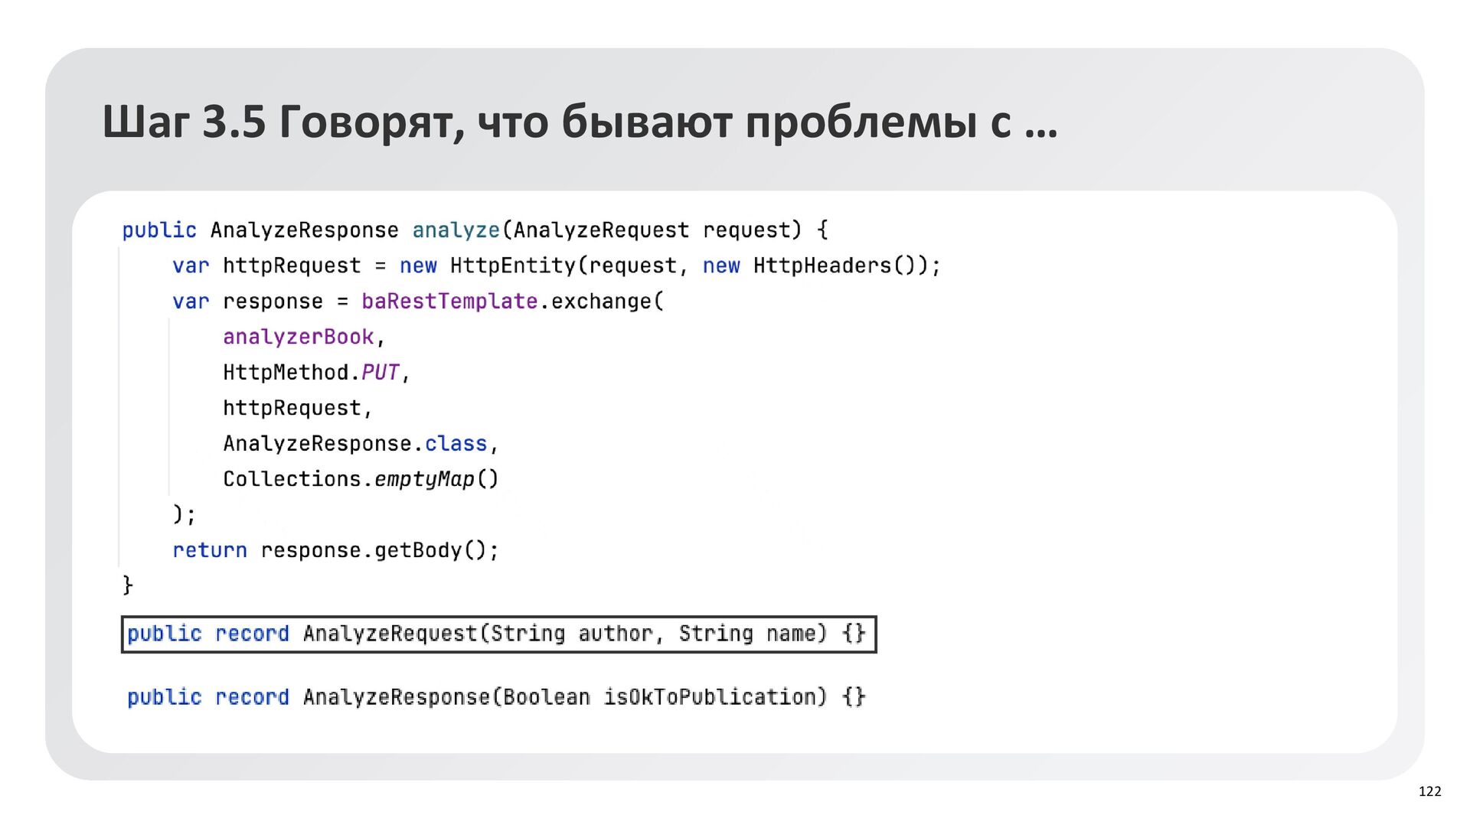Screen dimensions: 1470x828
Task: Click the slide title starting with 'Шаг 3.5'
Action: pyautogui.click(x=580, y=122)
